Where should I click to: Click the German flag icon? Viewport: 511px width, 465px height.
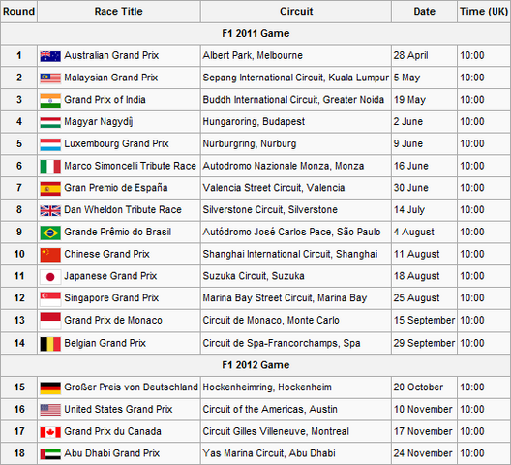click(50, 388)
